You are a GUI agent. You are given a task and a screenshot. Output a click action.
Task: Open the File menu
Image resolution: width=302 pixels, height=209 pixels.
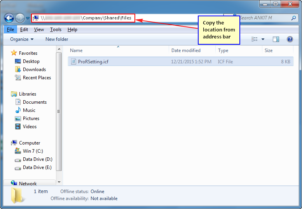[10, 30]
